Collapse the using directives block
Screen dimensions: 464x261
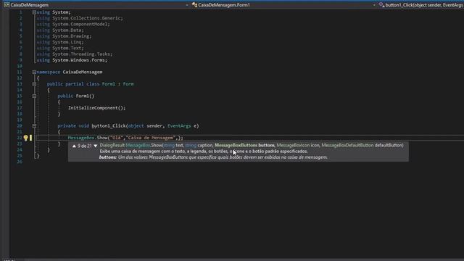(x=34, y=12)
